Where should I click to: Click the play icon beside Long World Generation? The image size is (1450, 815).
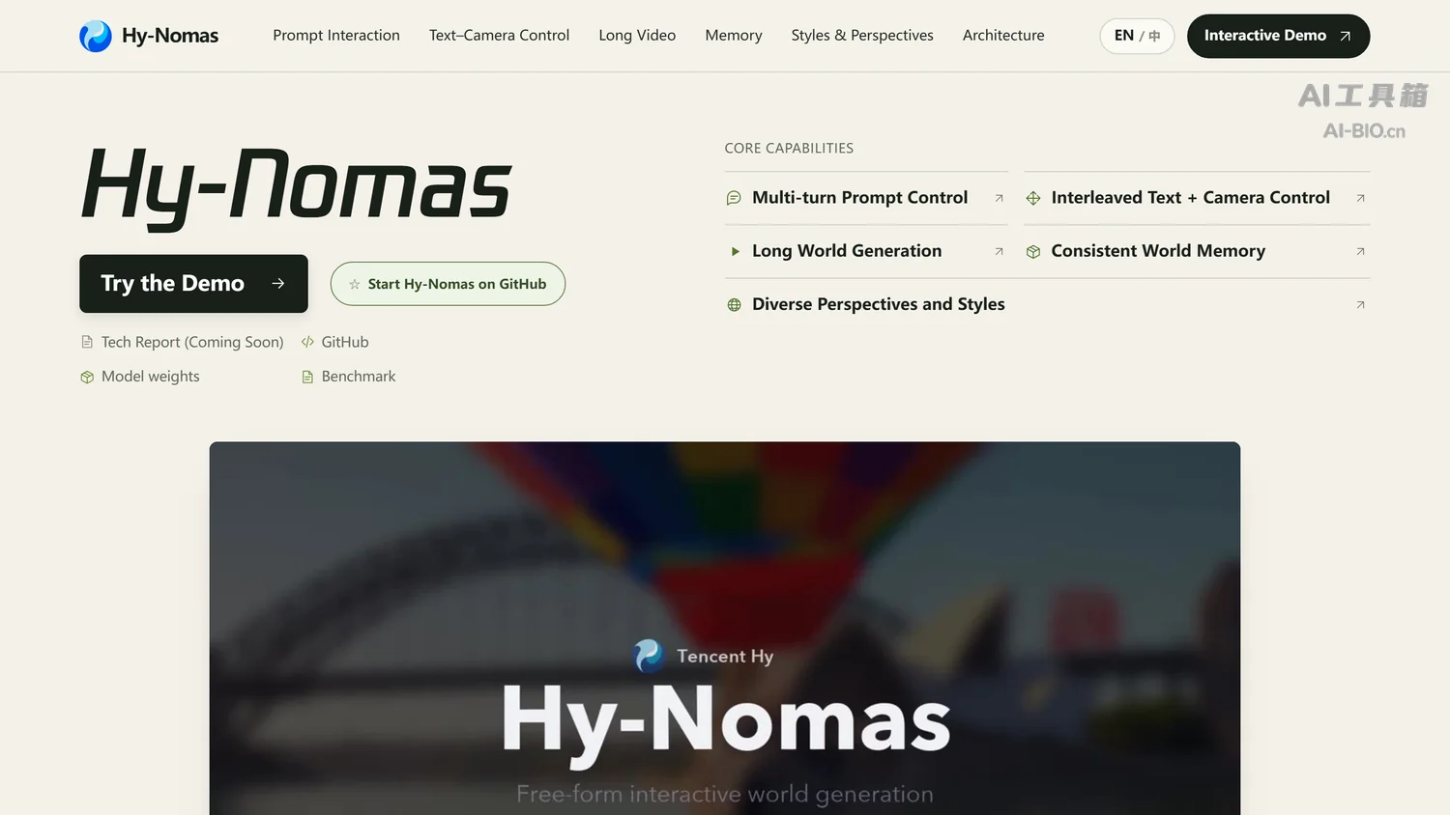tap(735, 251)
